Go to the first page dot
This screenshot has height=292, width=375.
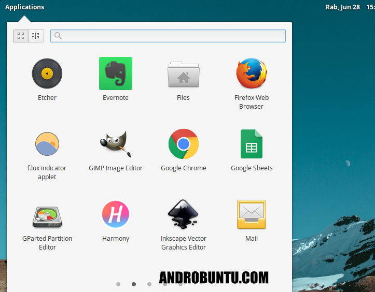click(x=118, y=284)
